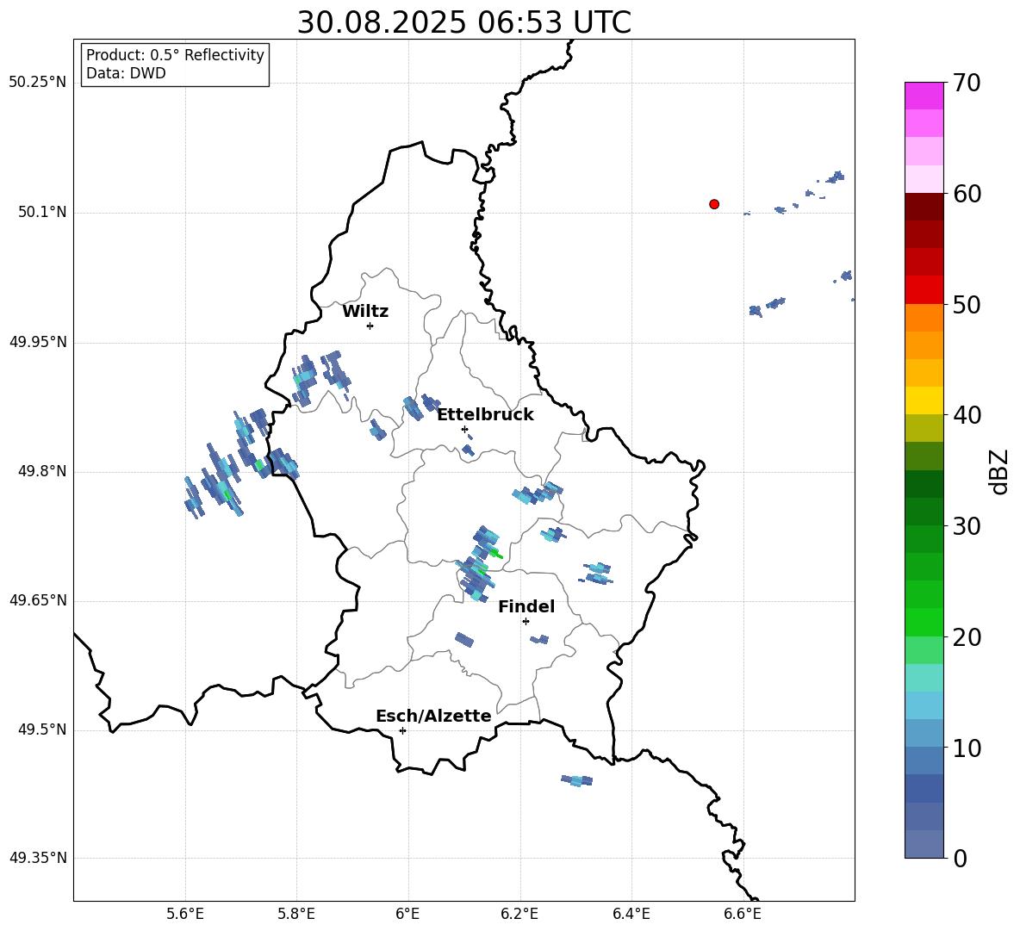Click the title '30.08.2025 06:53 UTC'

coord(463,22)
